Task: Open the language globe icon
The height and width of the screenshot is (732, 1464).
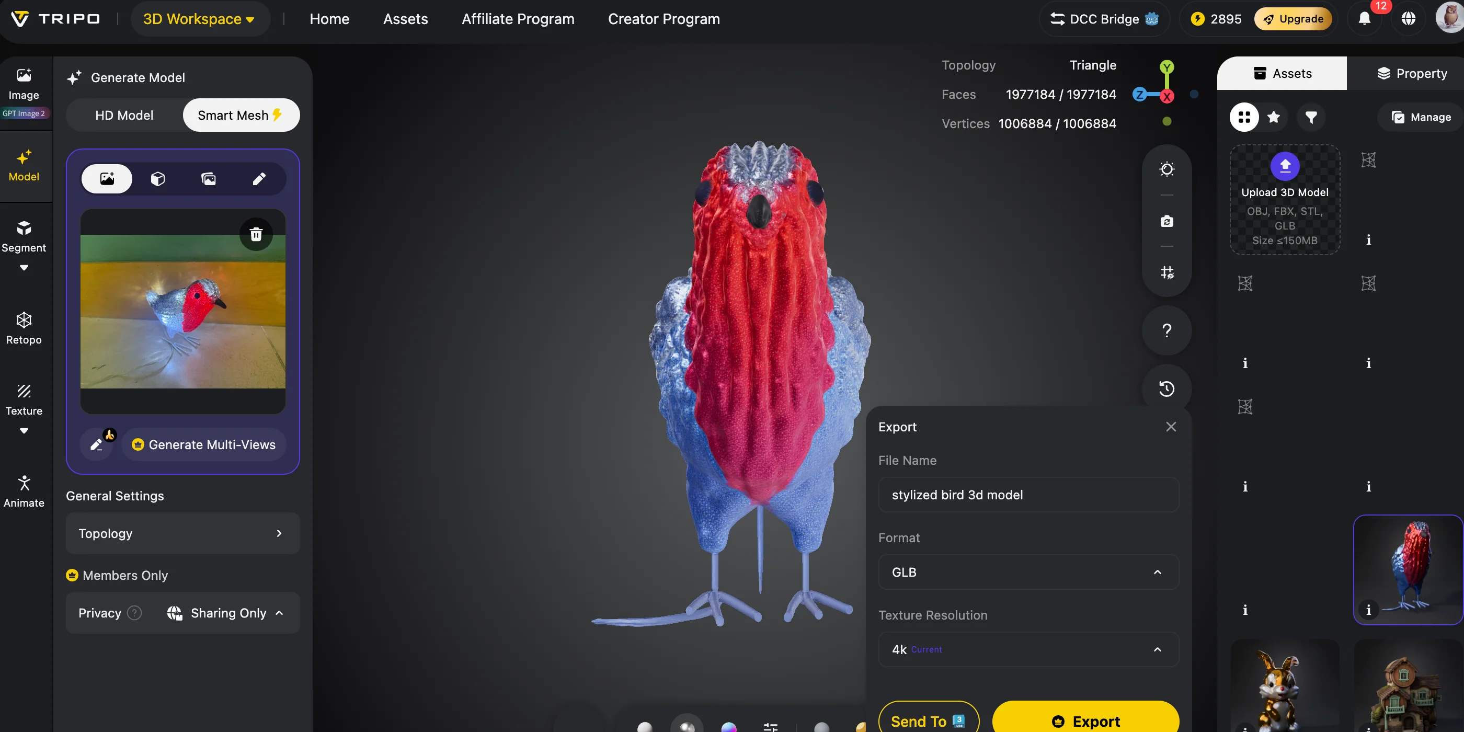Action: click(1408, 19)
